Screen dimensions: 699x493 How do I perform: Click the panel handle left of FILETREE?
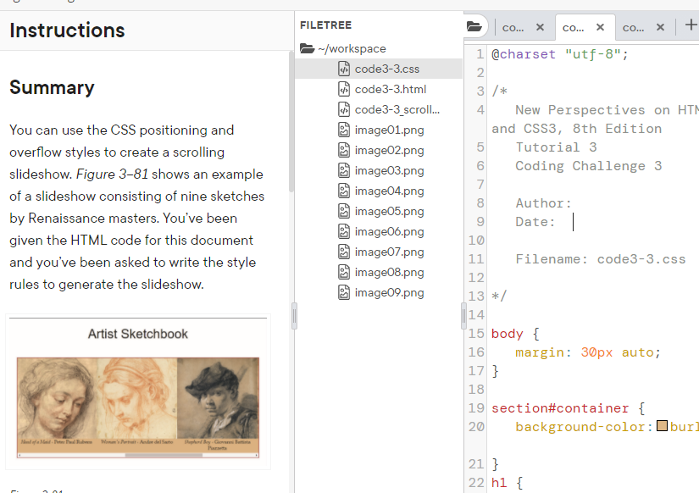pyautogui.click(x=292, y=316)
